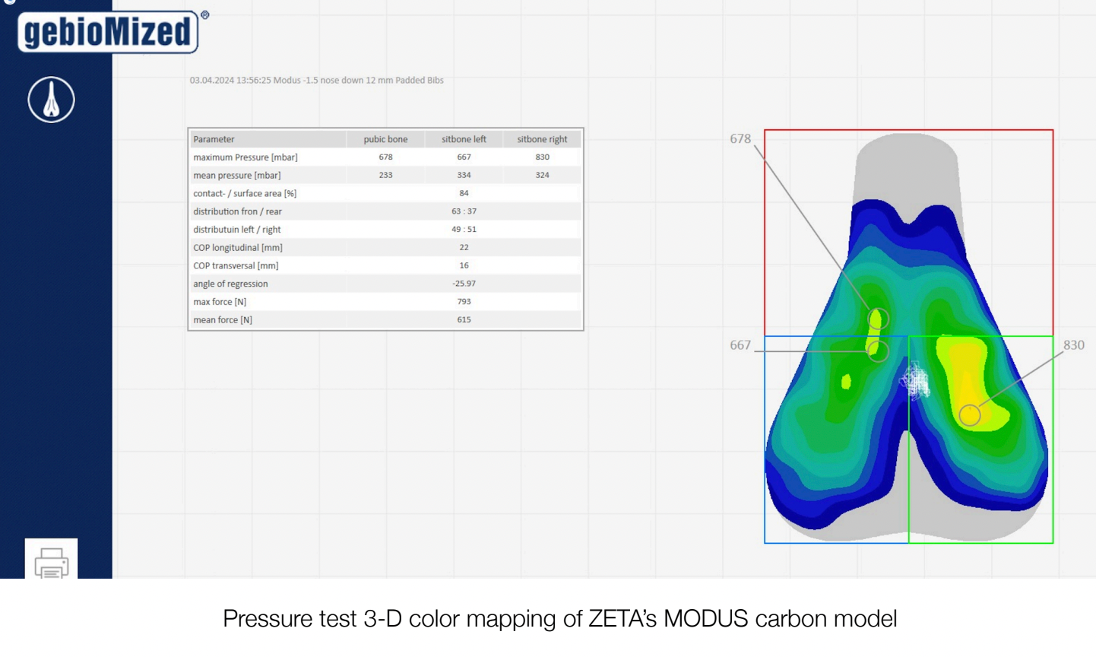Click the max force [N] row

(220, 302)
